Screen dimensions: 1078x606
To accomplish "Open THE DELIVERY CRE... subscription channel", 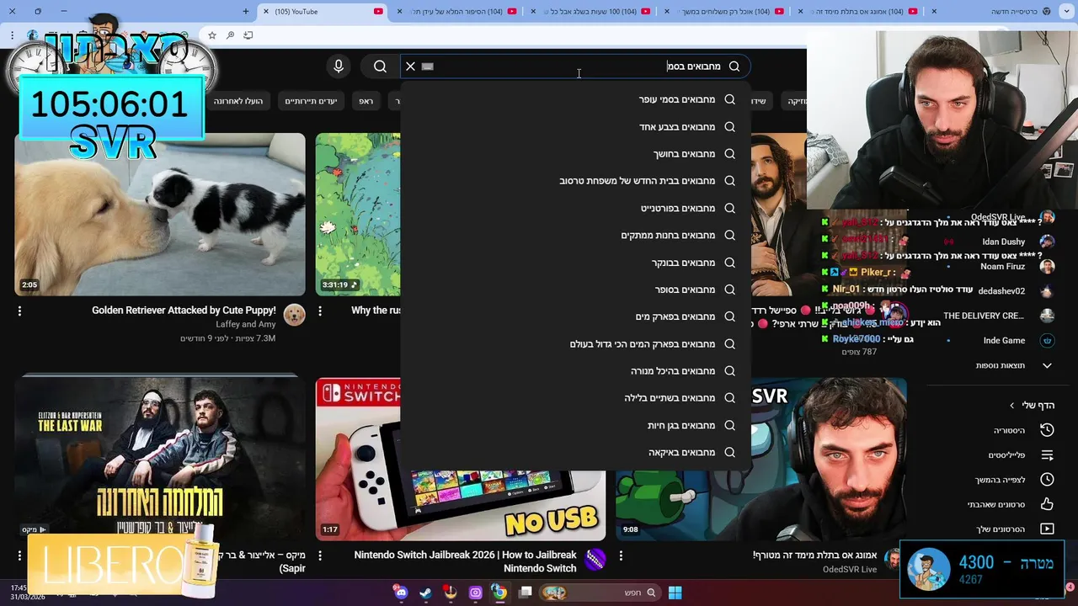I will point(999,316).
